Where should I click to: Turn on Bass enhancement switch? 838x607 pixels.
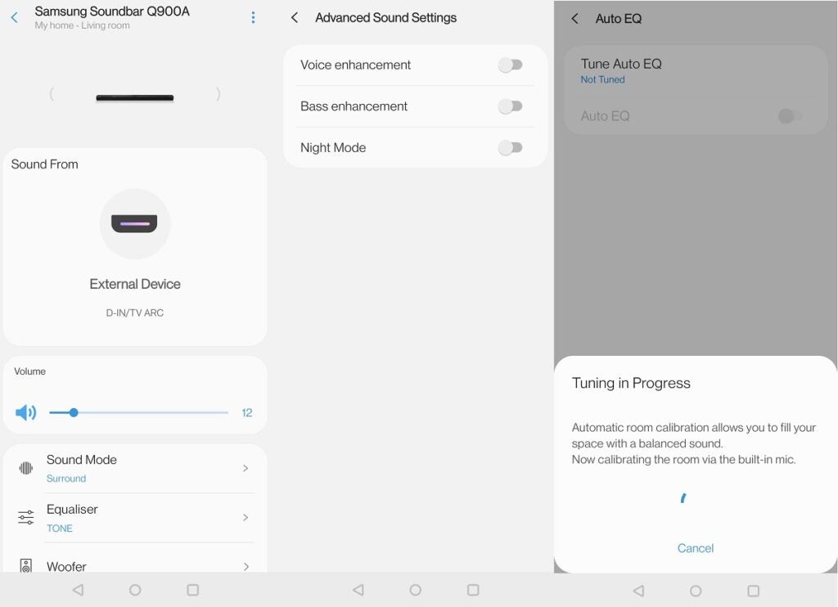point(510,106)
